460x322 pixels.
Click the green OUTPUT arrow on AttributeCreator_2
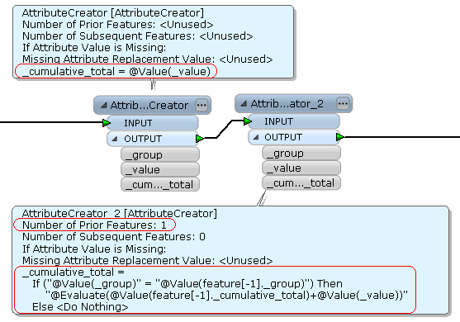point(340,137)
